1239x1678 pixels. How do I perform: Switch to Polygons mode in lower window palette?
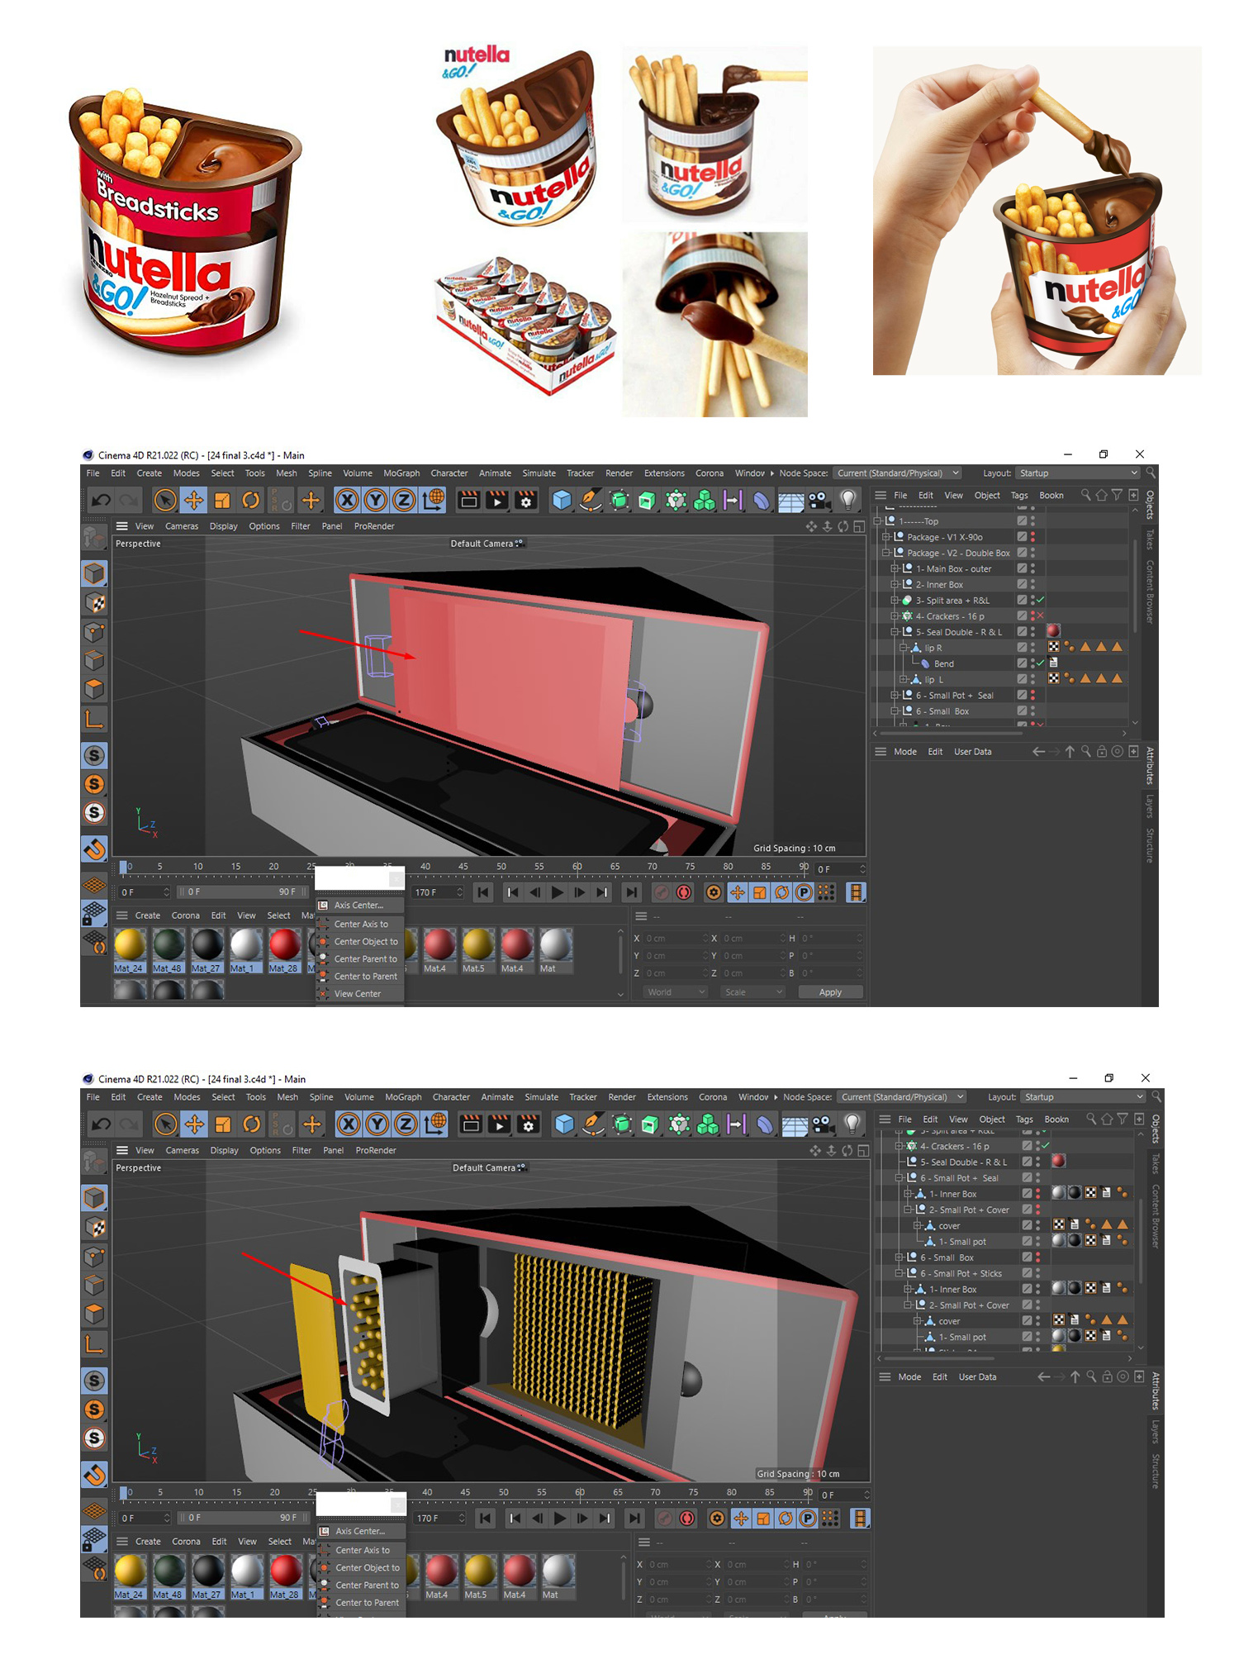pos(95,1314)
